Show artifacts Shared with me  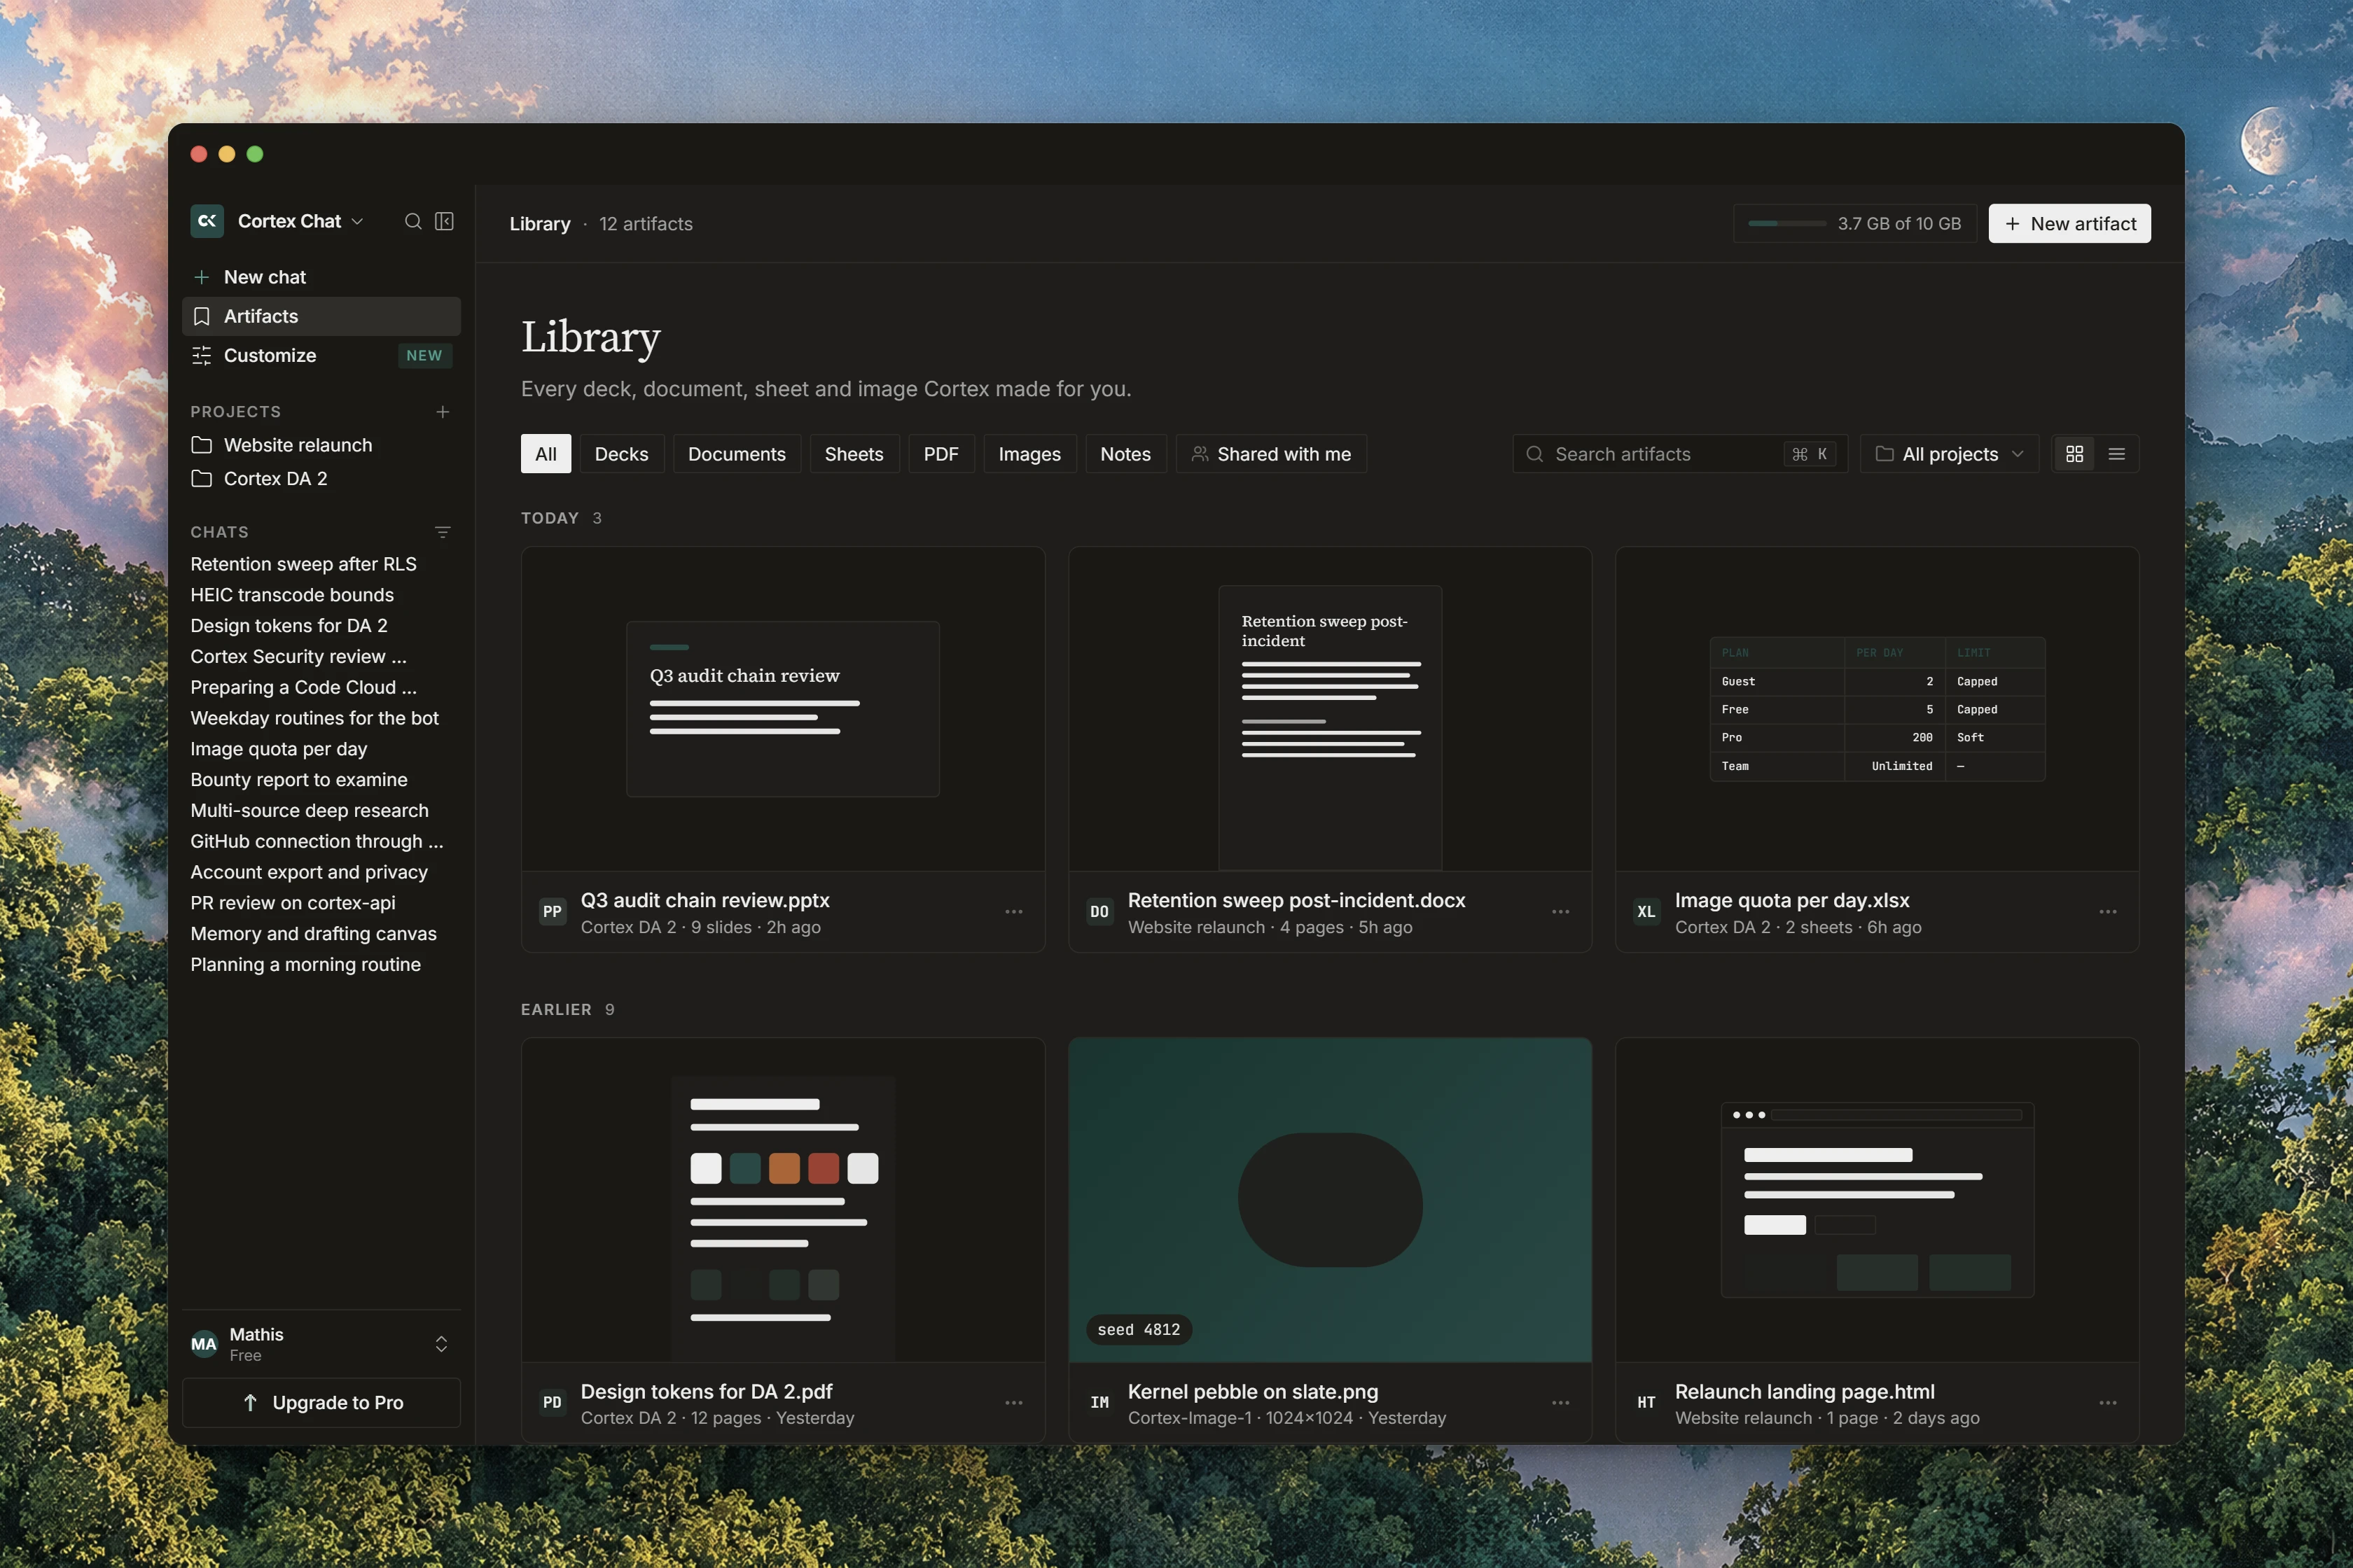coord(1272,454)
